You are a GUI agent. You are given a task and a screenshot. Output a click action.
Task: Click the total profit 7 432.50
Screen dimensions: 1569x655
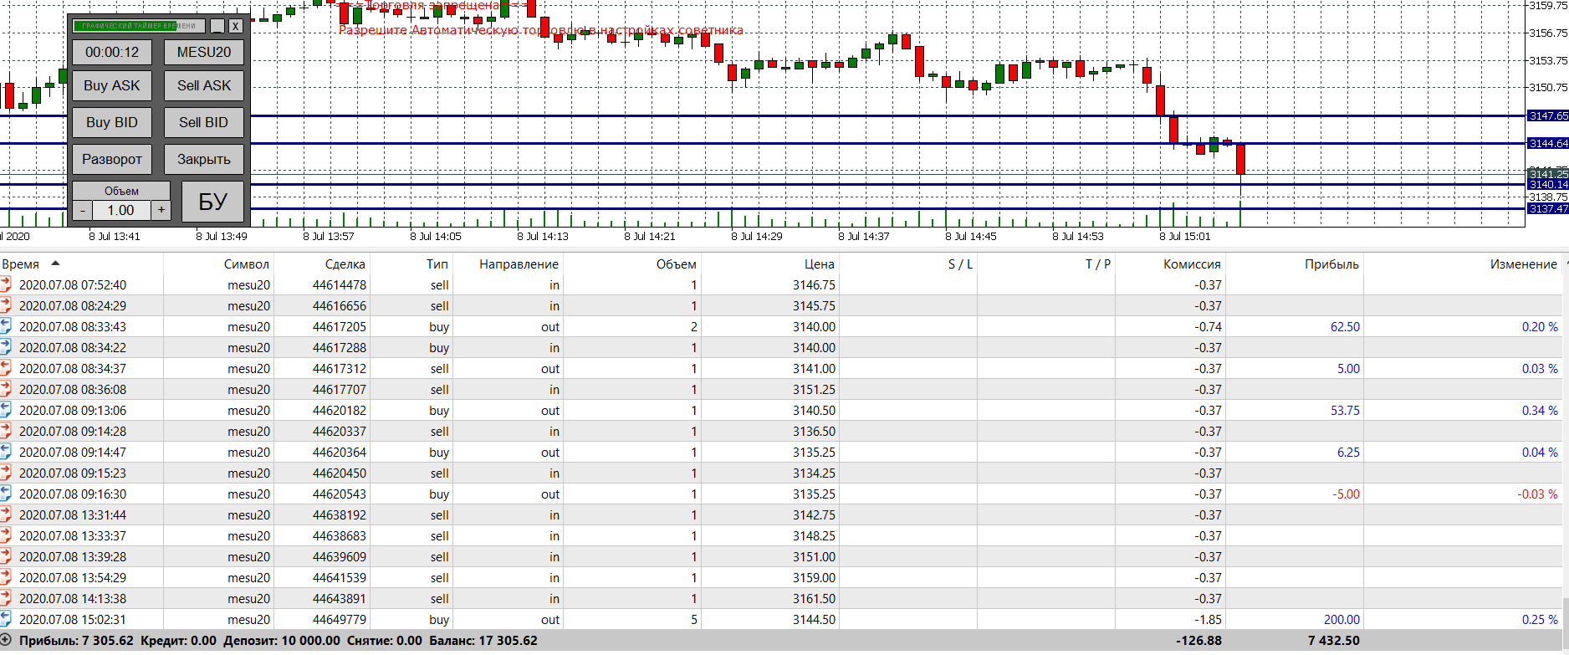(1334, 641)
